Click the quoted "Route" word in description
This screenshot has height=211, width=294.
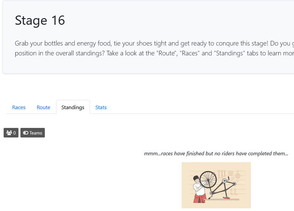coord(166,53)
